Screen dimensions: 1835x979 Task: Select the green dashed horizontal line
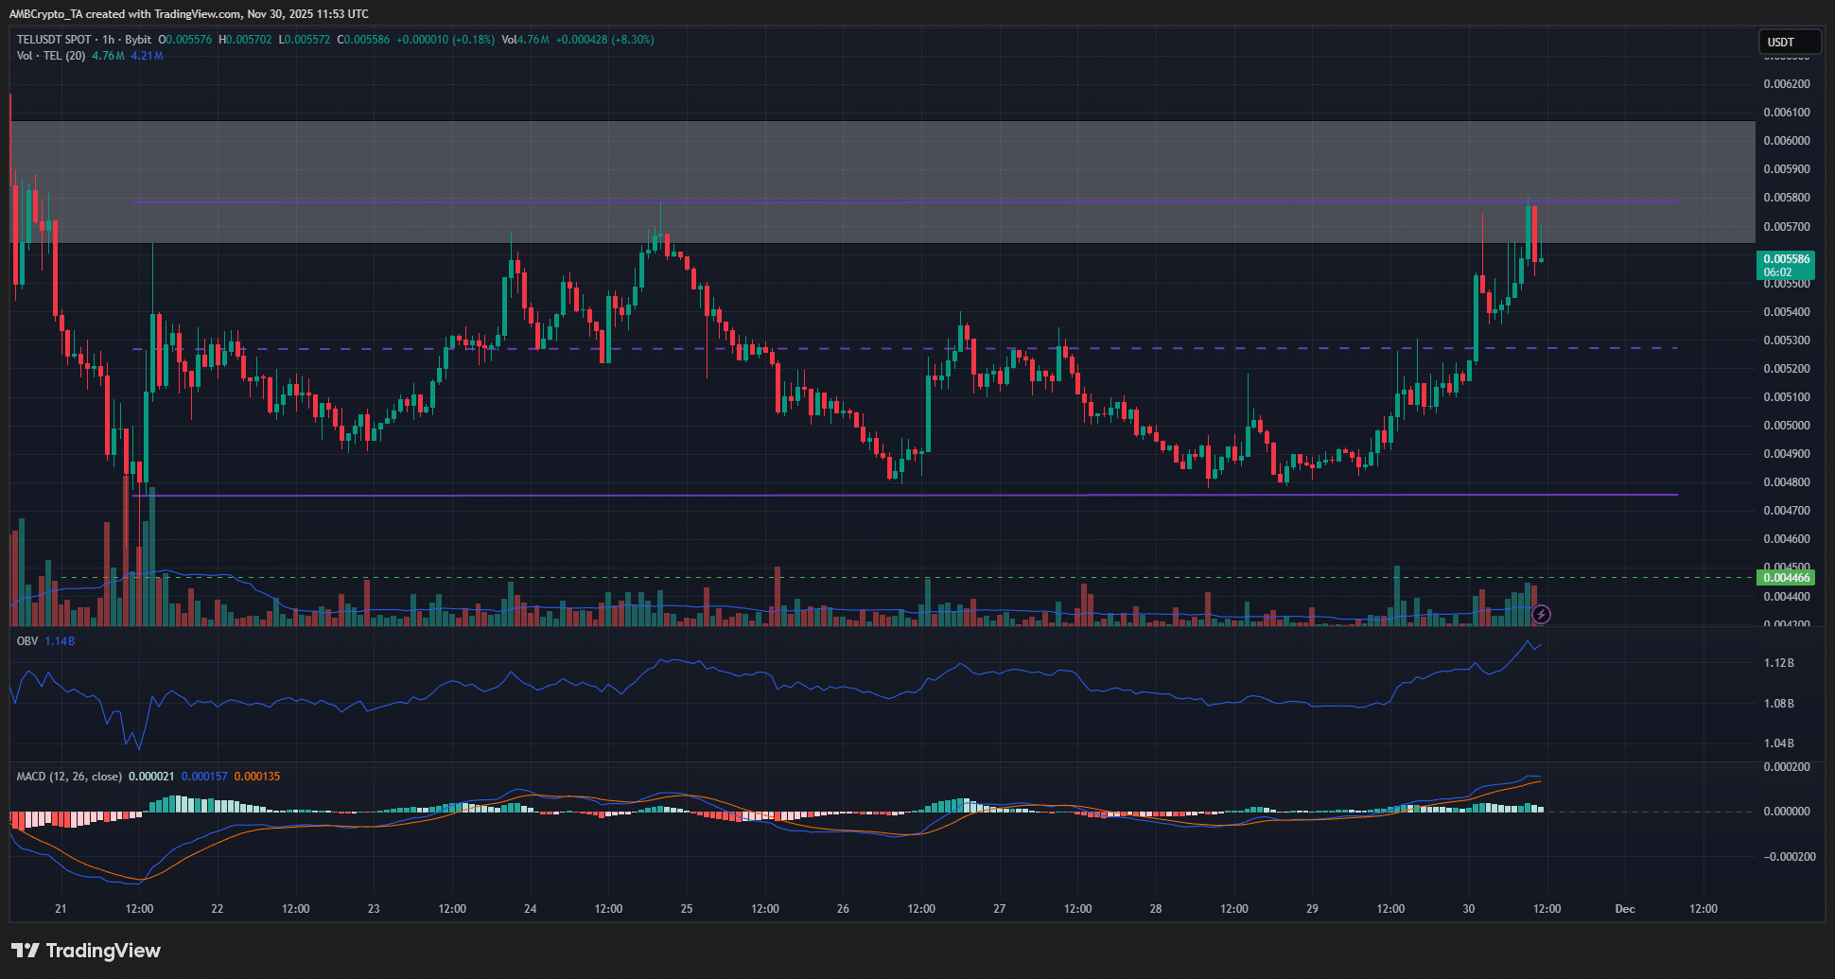click(x=946, y=577)
